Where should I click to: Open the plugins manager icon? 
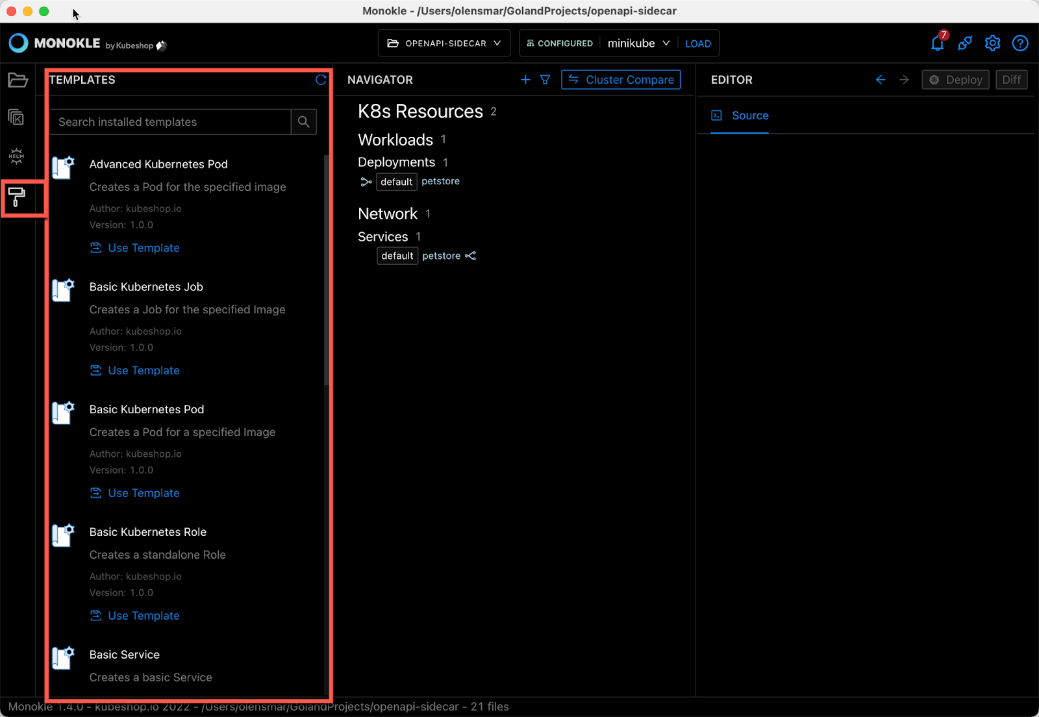point(965,43)
